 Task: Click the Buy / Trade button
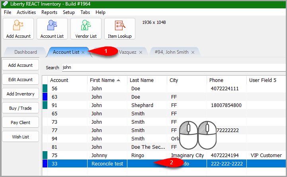point(21,108)
